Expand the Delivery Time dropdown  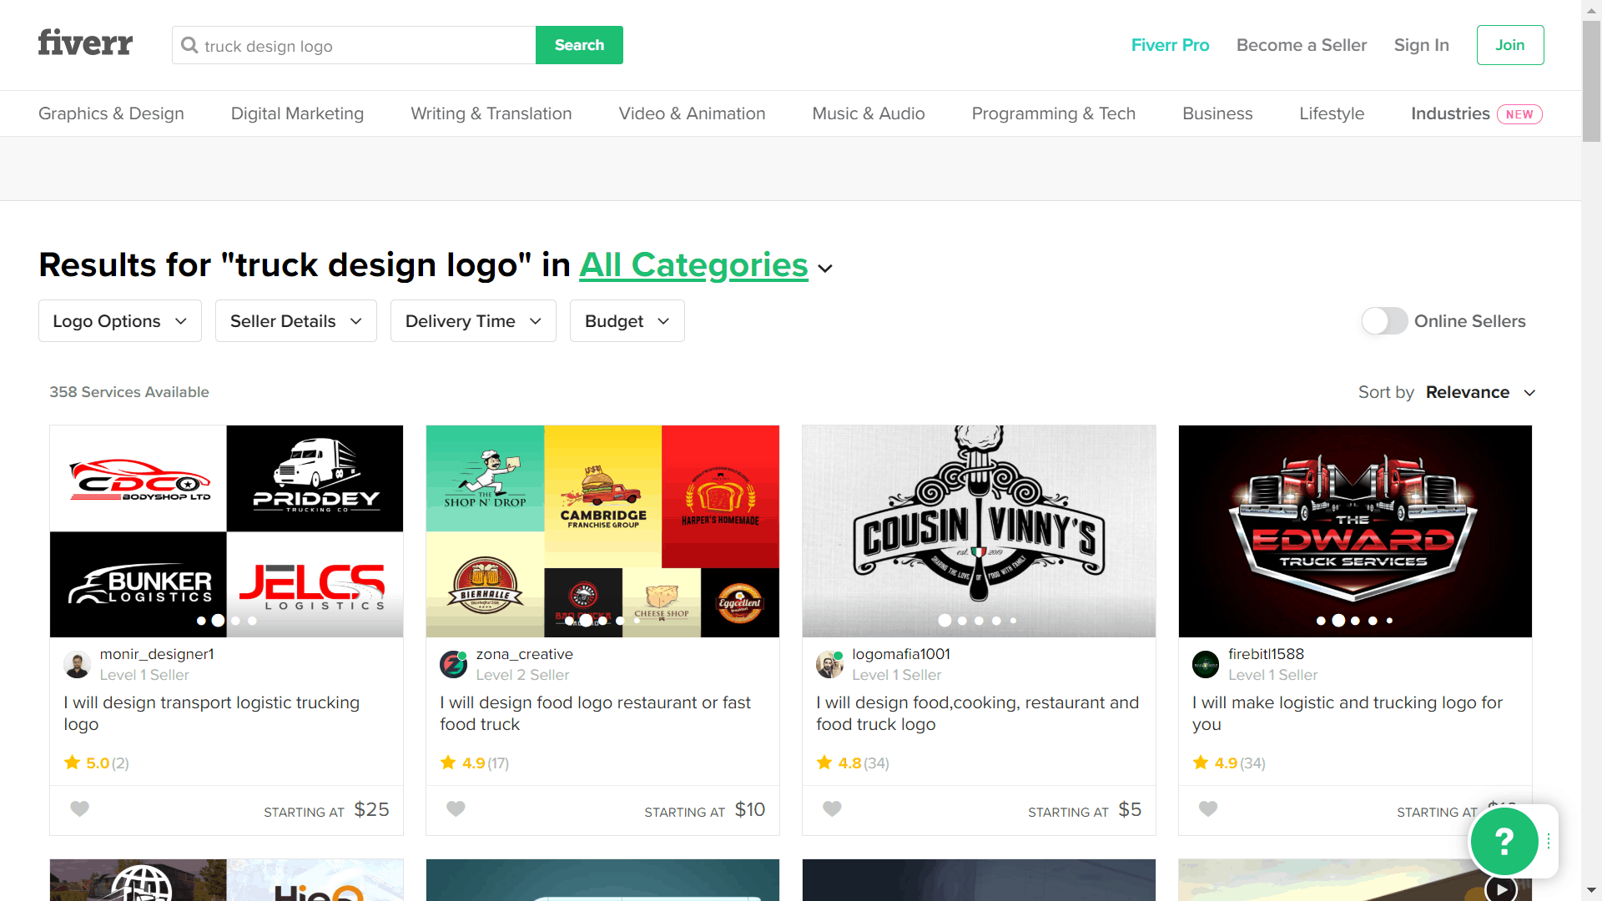[x=471, y=320]
